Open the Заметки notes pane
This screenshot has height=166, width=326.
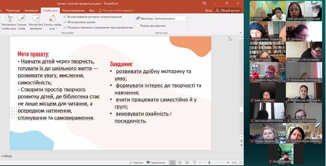[x=136, y=163]
